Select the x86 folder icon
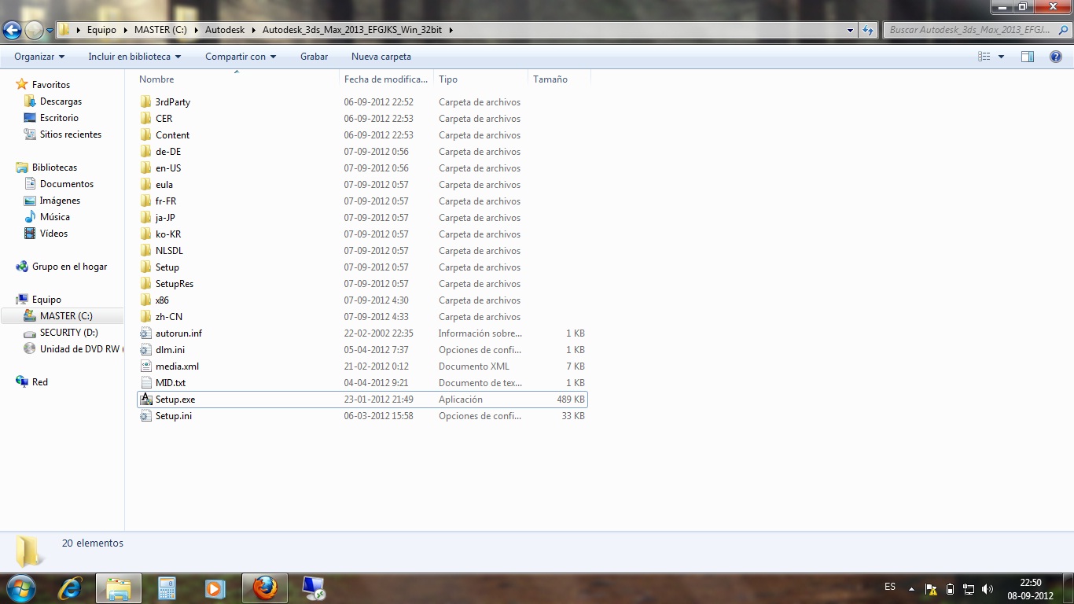1074x604 pixels. point(145,300)
